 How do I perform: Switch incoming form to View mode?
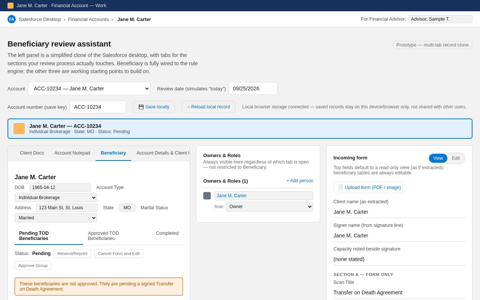point(438,158)
